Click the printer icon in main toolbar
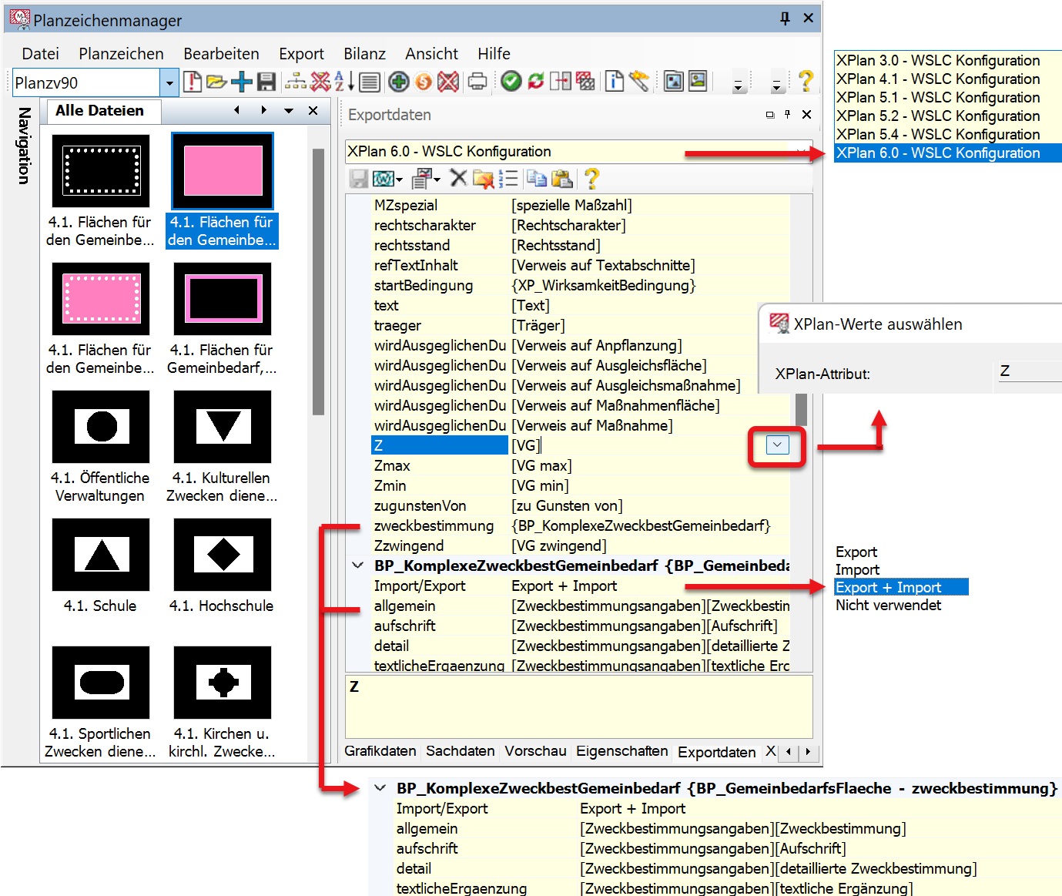 tap(477, 81)
